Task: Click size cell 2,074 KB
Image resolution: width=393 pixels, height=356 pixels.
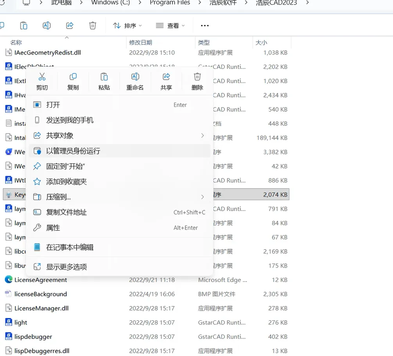Action: pos(275,195)
